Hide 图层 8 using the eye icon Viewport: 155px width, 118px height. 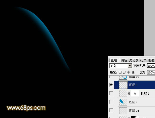[111, 85]
